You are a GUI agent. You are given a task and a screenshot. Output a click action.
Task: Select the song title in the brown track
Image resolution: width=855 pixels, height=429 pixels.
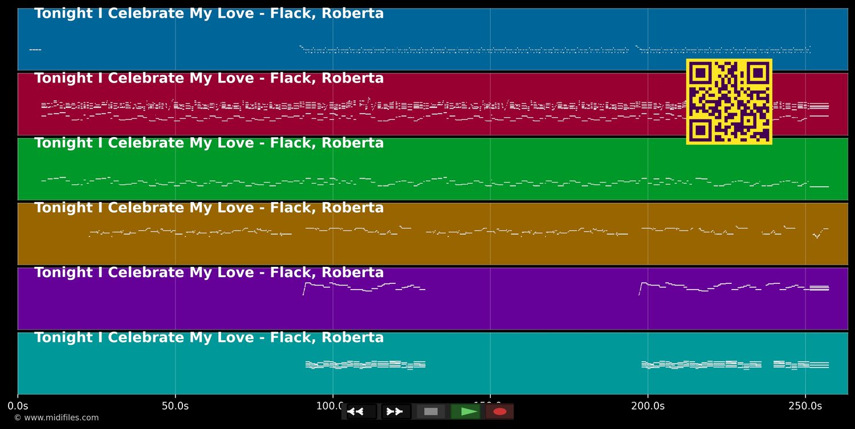pyautogui.click(x=209, y=208)
